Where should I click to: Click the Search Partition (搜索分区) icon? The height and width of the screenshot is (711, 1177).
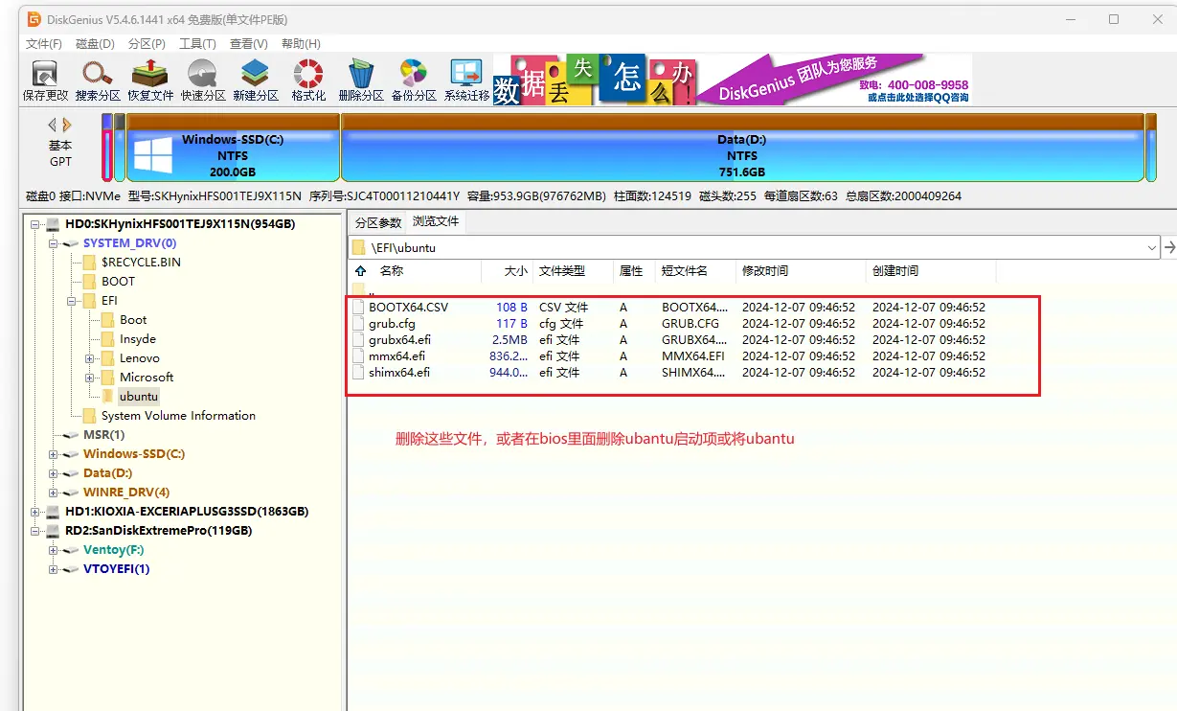98,81
